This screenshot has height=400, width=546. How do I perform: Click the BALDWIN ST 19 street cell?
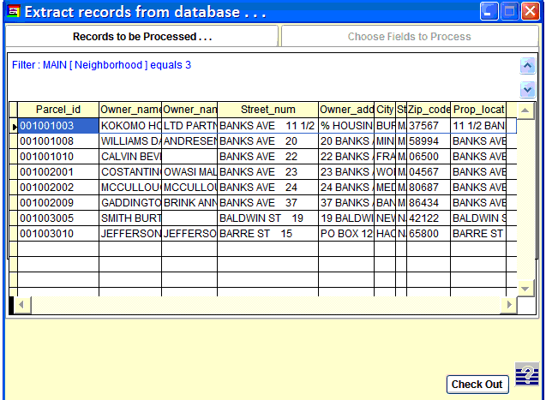(267, 218)
